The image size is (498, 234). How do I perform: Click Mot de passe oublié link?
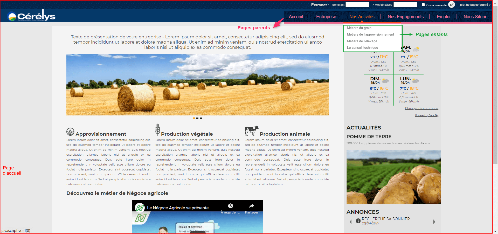point(475,5)
